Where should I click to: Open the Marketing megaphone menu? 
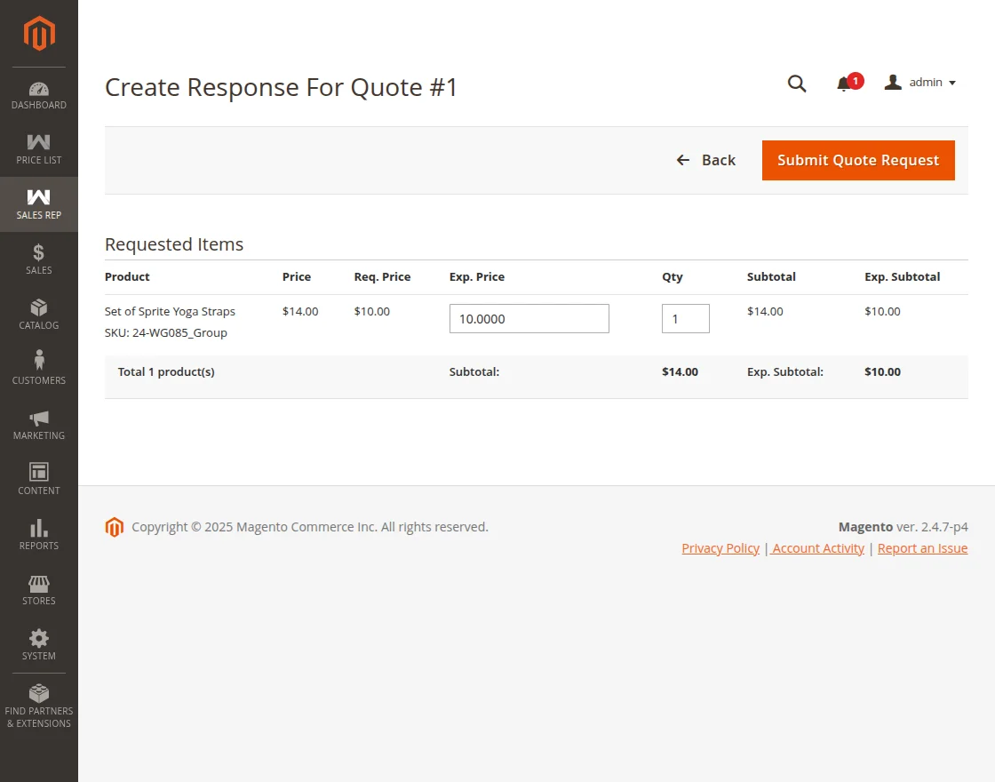(39, 424)
